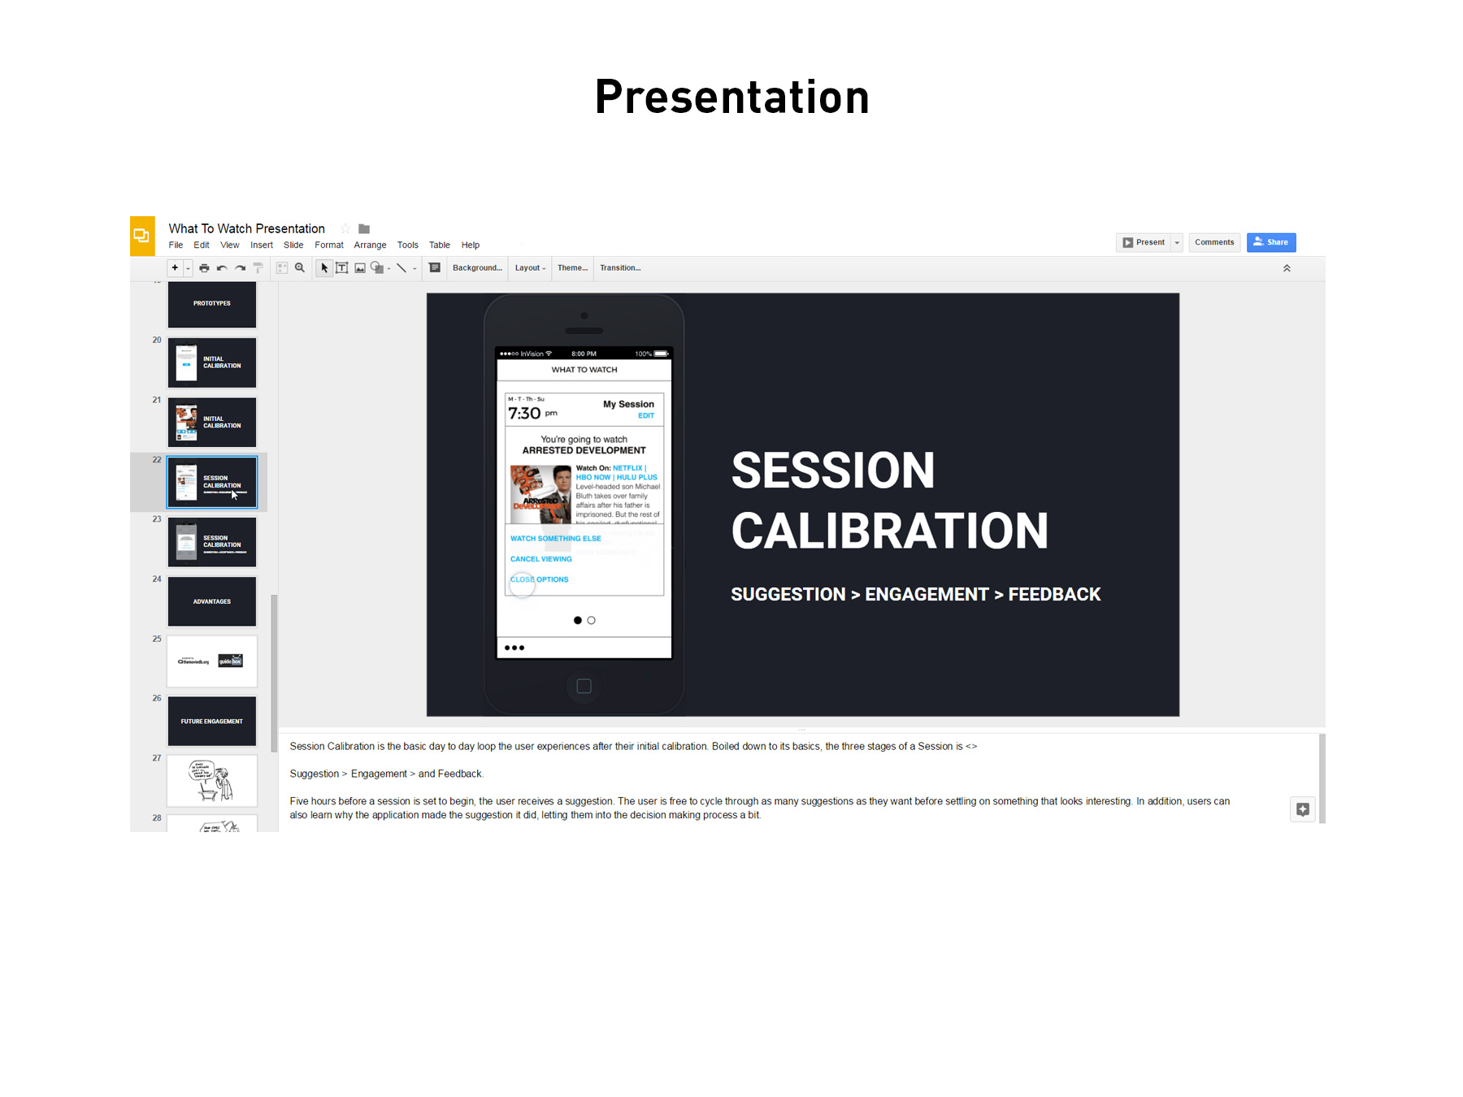Open the Help menu

(471, 245)
